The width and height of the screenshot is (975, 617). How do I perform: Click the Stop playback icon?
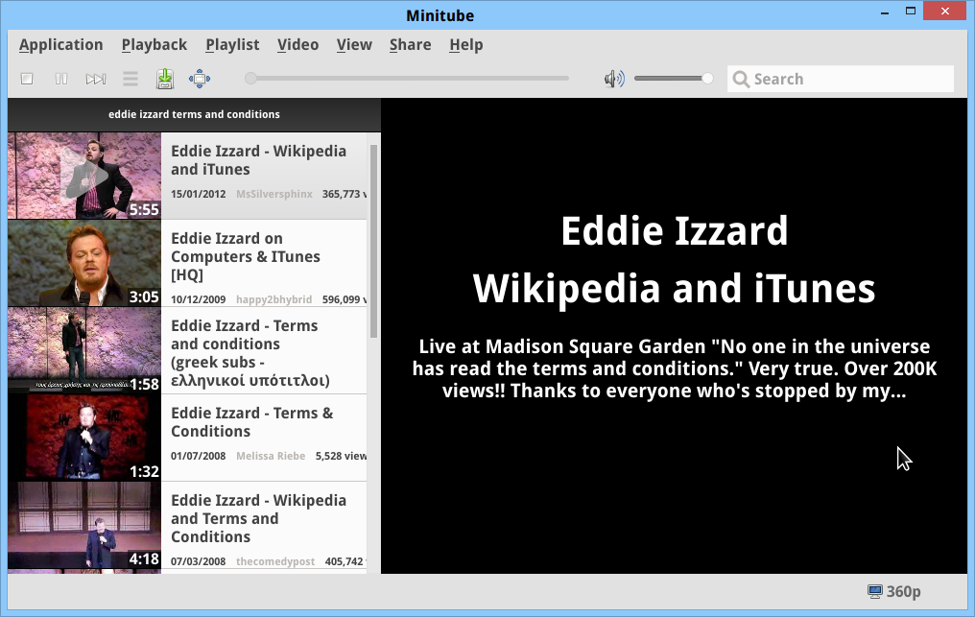pyautogui.click(x=27, y=79)
